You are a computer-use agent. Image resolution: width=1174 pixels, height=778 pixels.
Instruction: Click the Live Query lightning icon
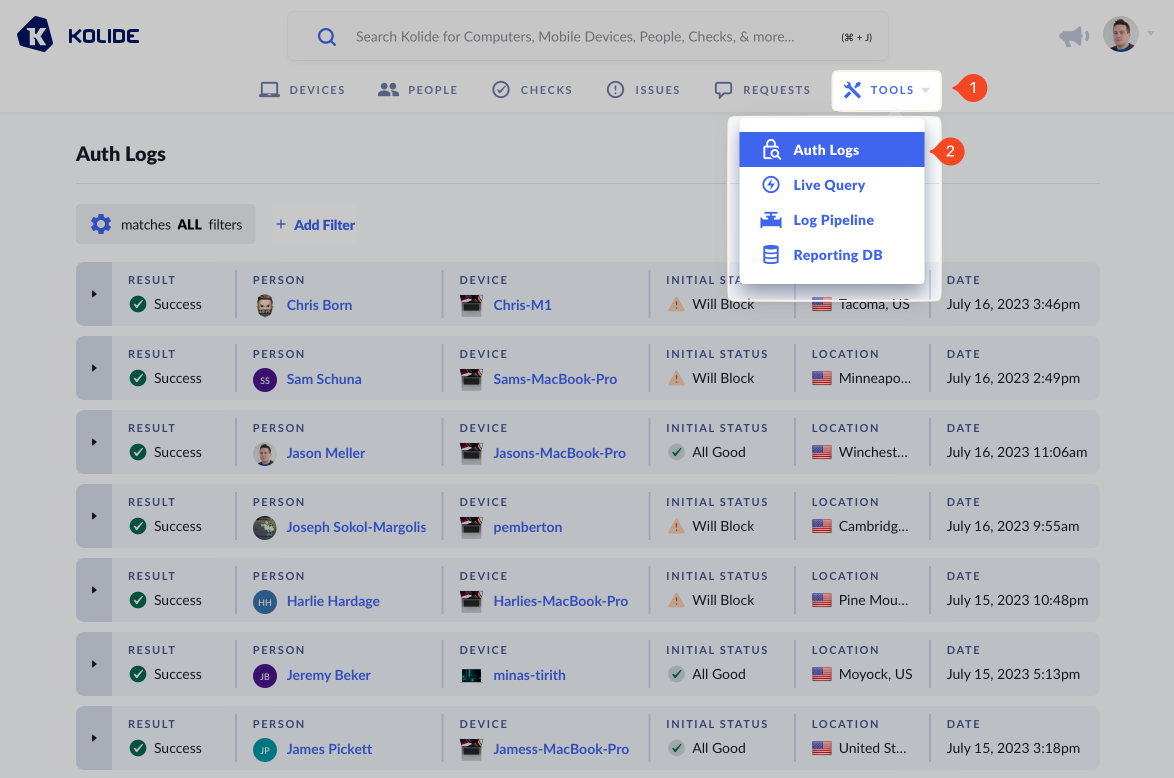(x=770, y=184)
